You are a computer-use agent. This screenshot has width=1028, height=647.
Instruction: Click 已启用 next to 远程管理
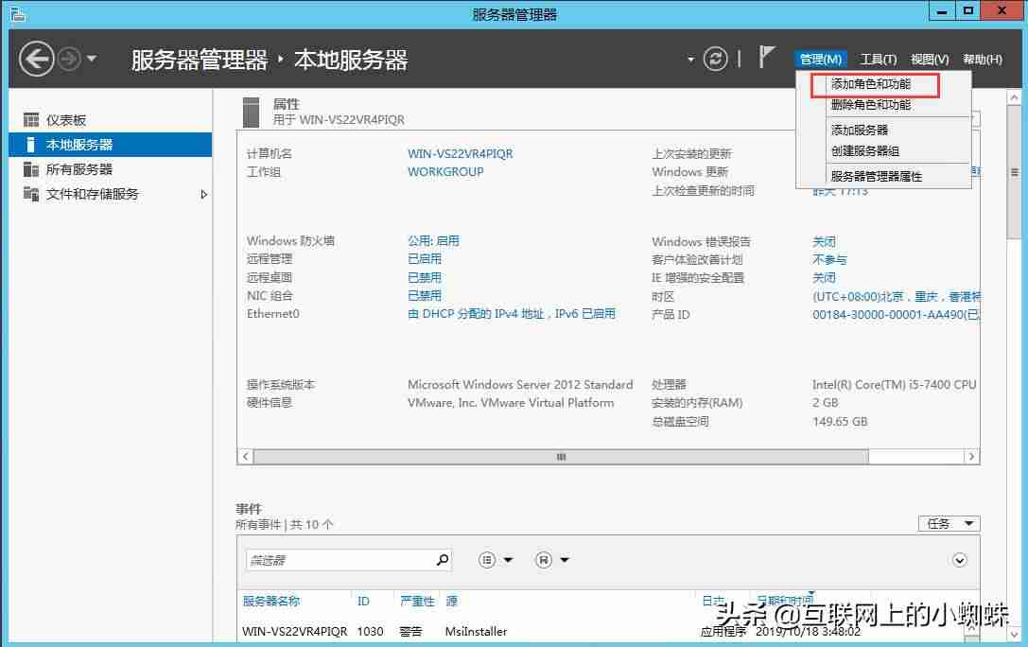click(x=425, y=259)
